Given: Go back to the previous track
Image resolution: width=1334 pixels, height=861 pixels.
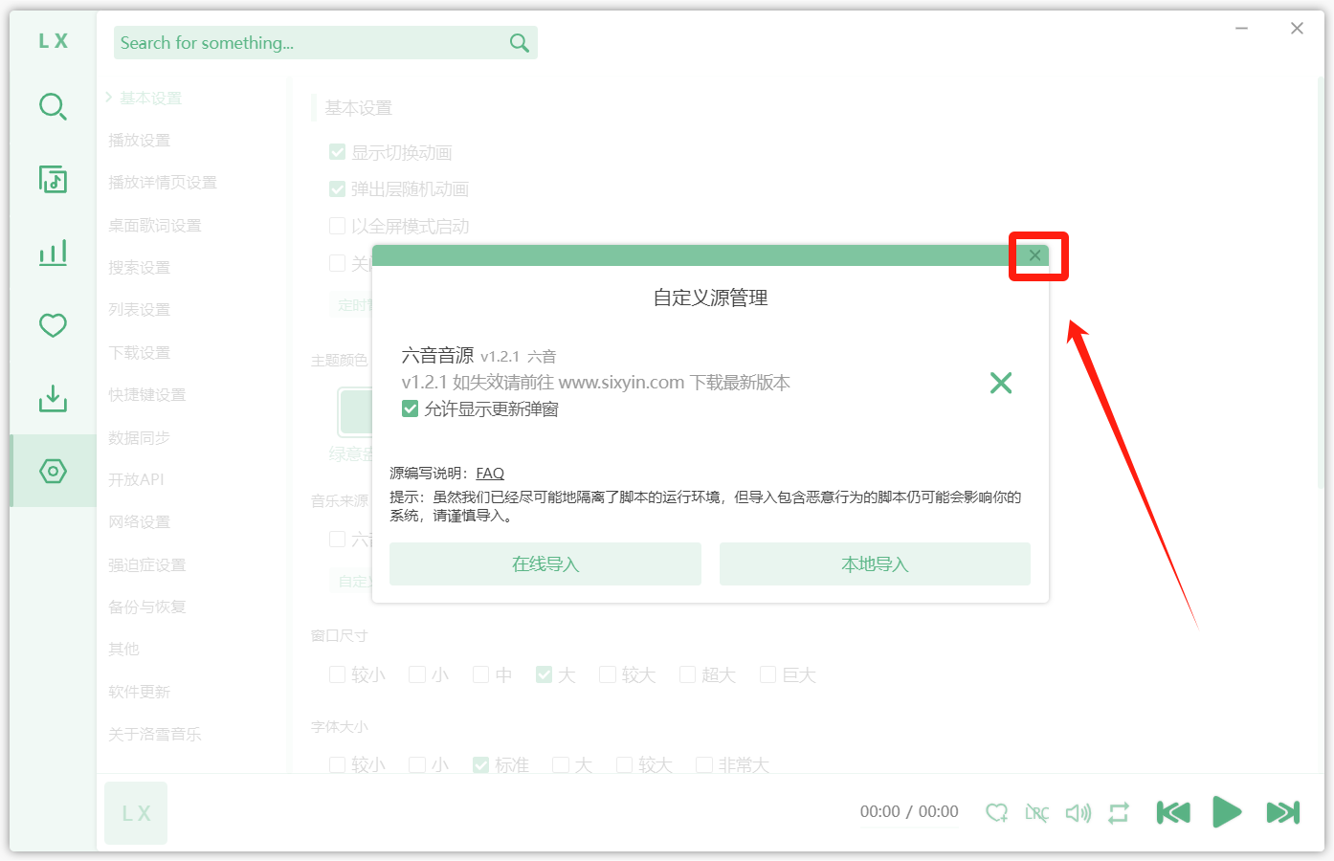Looking at the screenshot, I should coord(1173,812).
